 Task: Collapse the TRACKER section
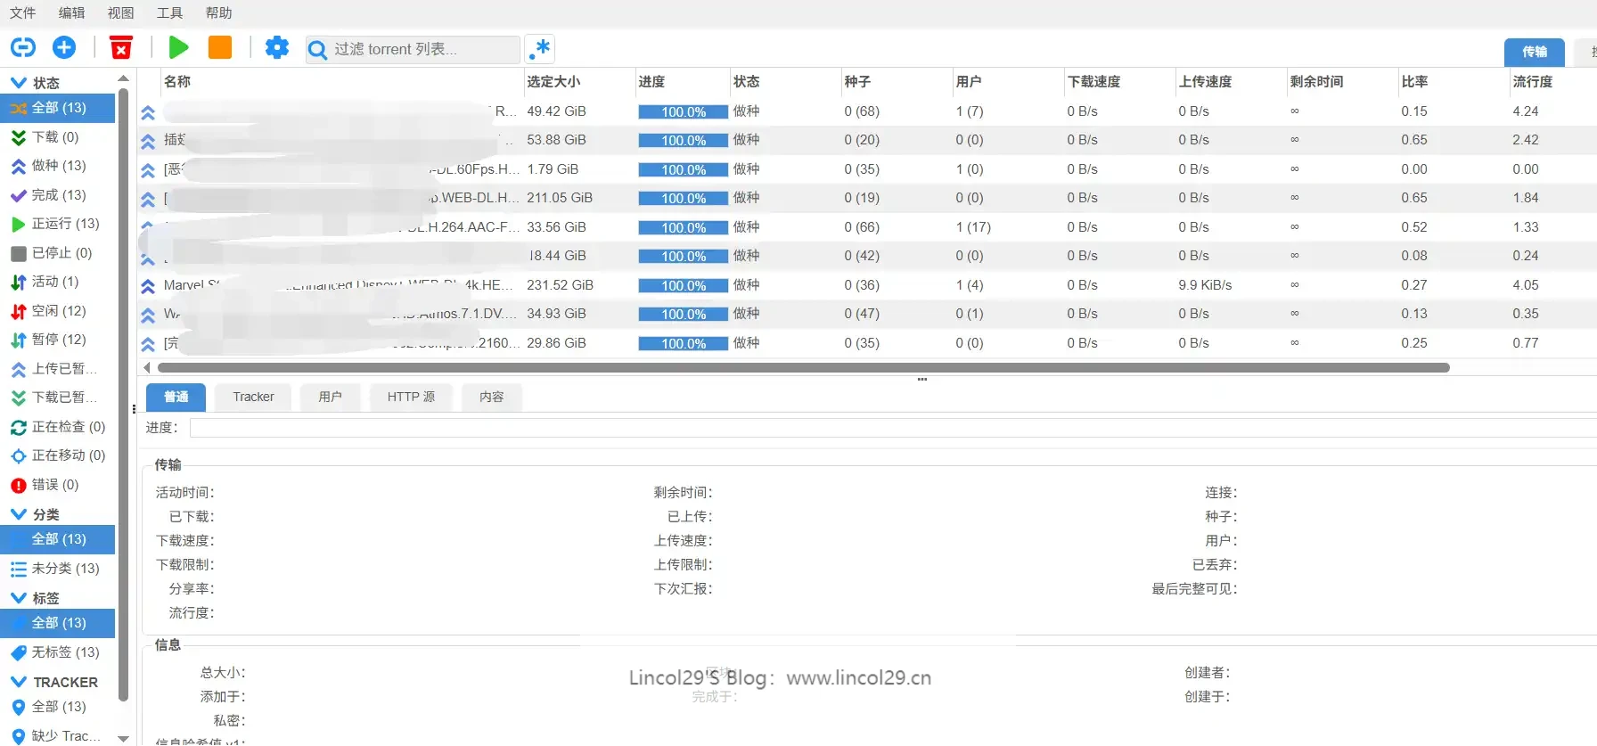[x=19, y=682]
